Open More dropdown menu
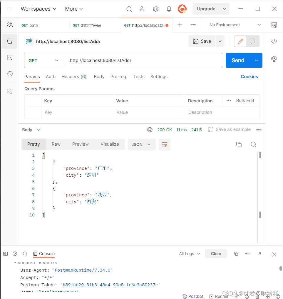This screenshot has height=299, width=283. (74, 9)
